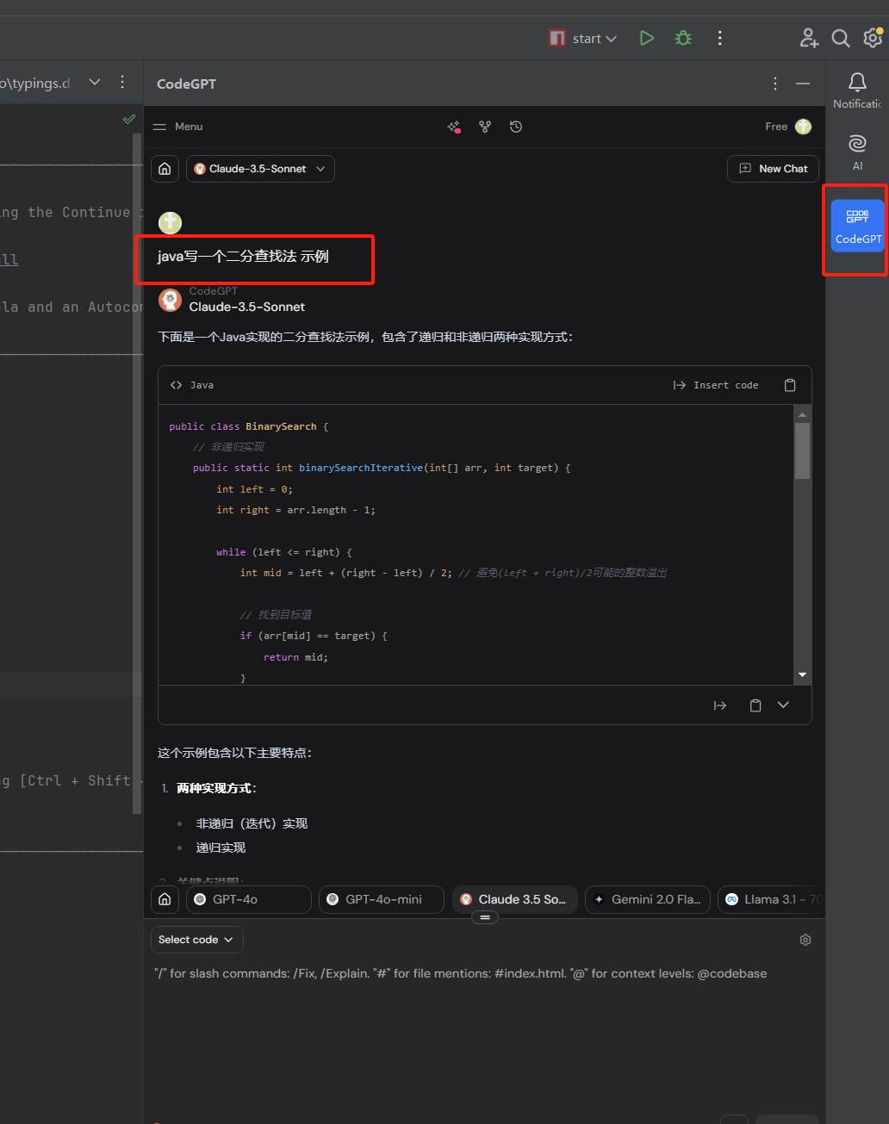This screenshot has height=1124, width=889.
Task: Click binarySearchIterative method name in code
Action: click(x=361, y=468)
